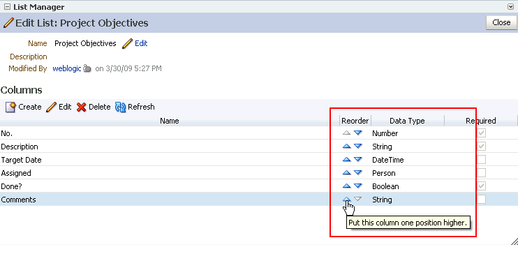Toggle Required checkbox for Description row
Screen dimensions: 518x254
point(481,147)
